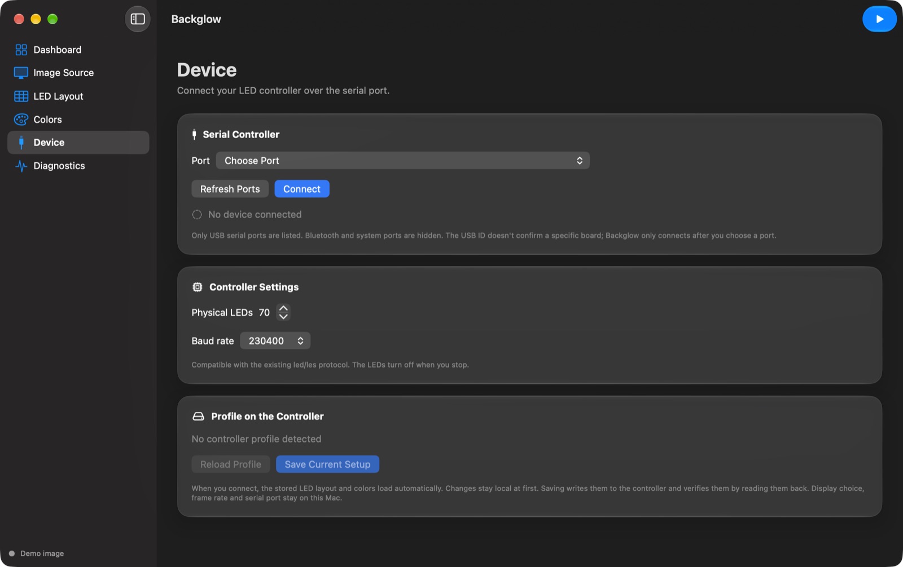Click the Serial Controller section title

[x=241, y=134]
